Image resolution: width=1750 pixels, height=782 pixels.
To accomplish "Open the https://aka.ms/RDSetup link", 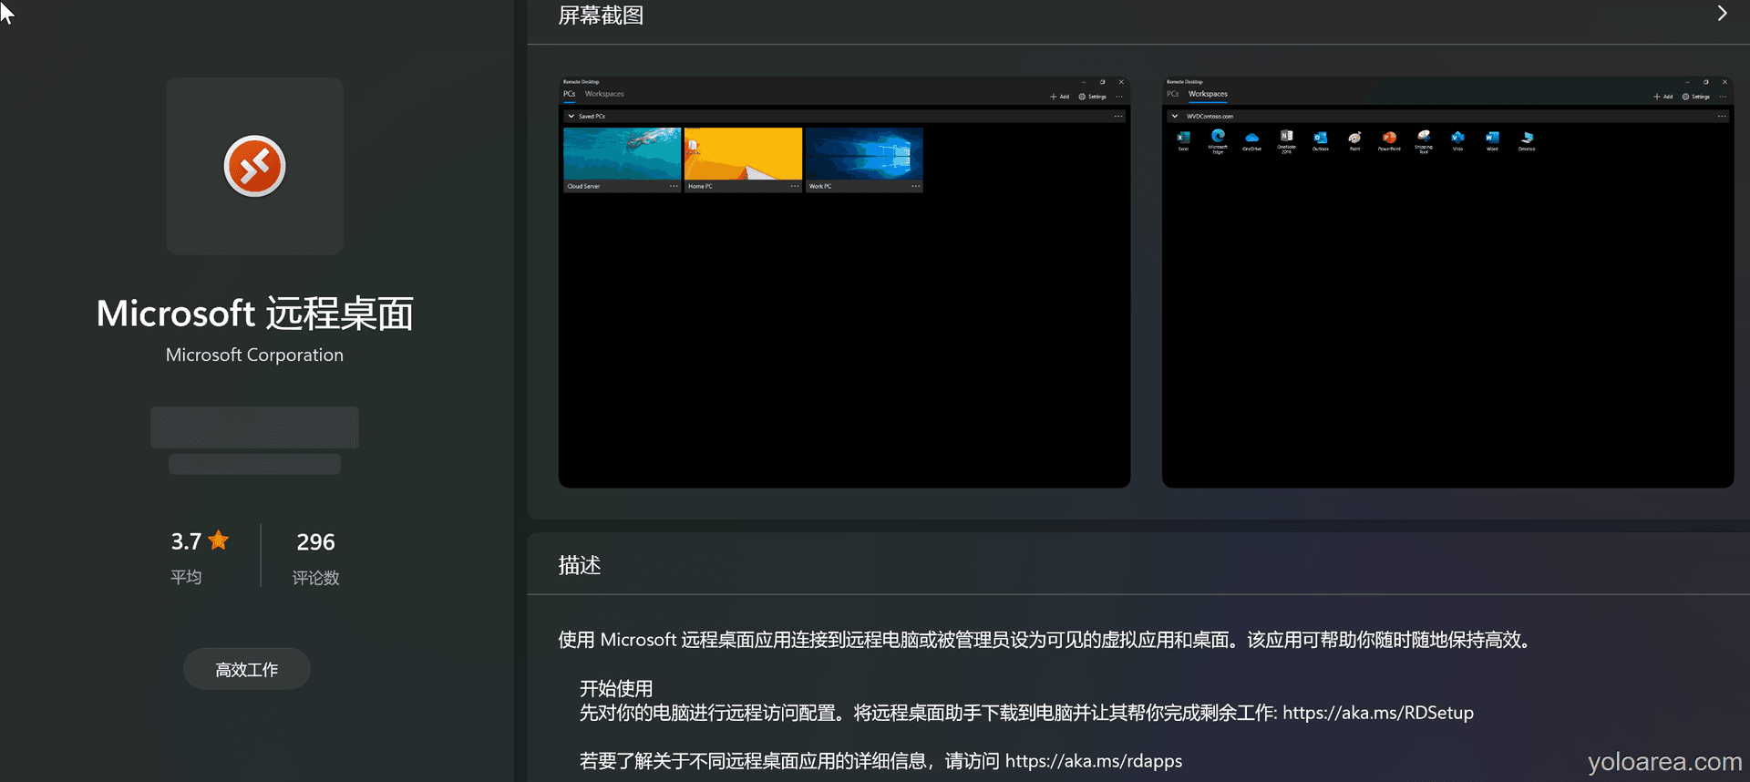I will point(1378,713).
